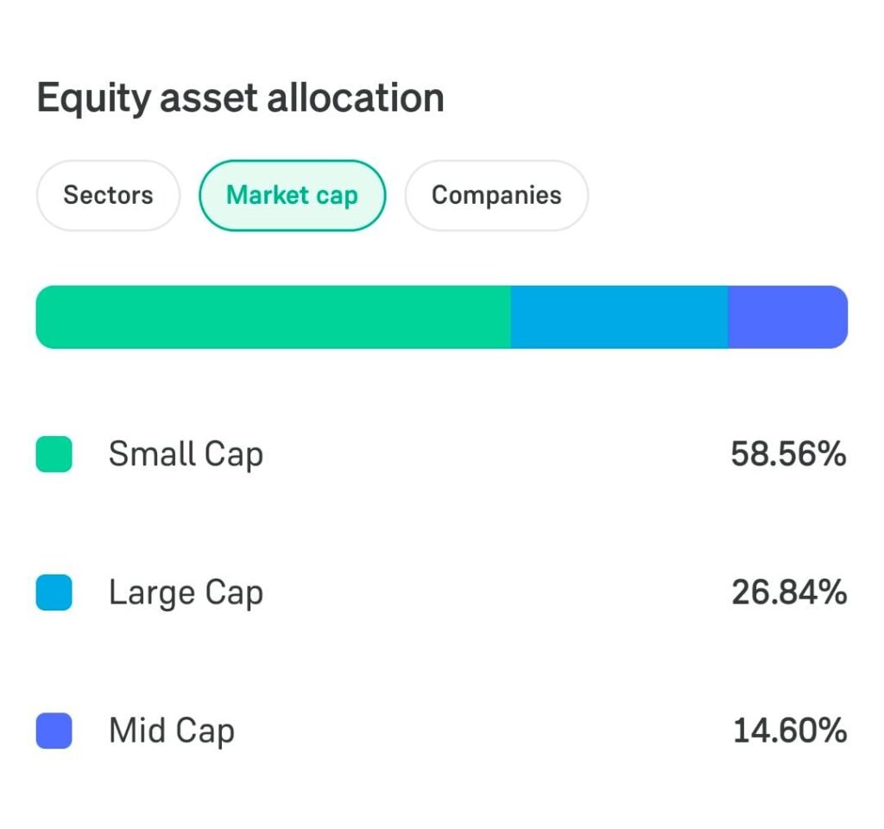Click the purple Mid Cap legend swatch
884x829 pixels.
pos(54,731)
